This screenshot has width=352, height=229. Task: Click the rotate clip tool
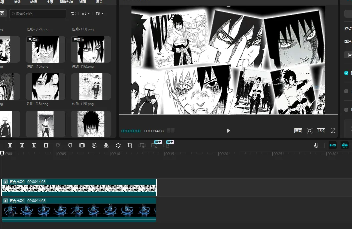[x=118, y=145]
